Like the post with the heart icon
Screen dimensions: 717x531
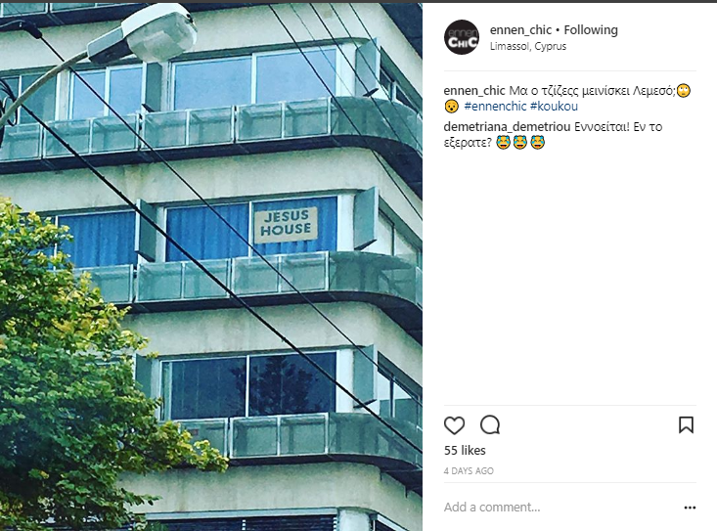(454, 425)
